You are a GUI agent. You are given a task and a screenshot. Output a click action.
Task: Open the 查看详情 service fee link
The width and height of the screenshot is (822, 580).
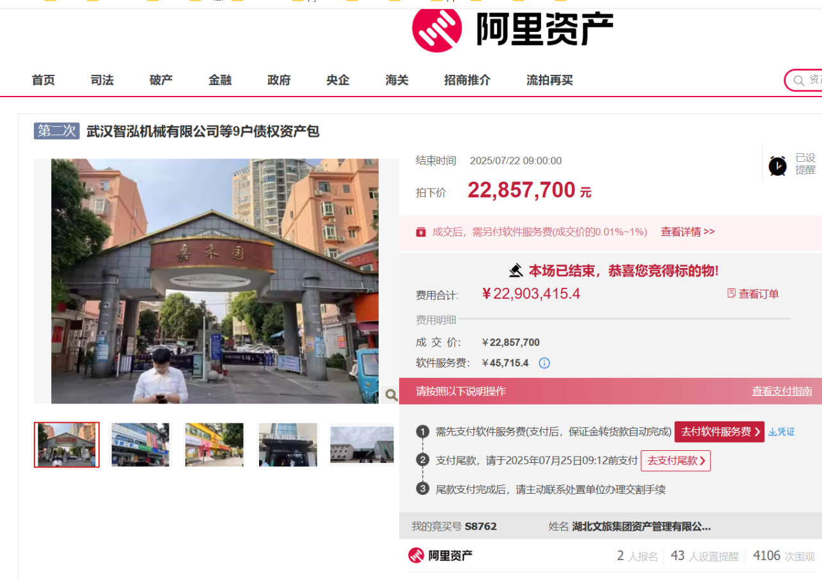tap(687, 231)
